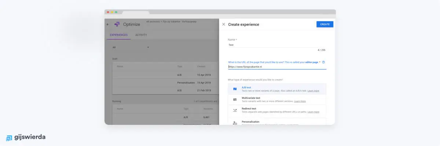Go back using the arrow beside Optimize
This screenshot has width=440, height=146.
[108, 24]
